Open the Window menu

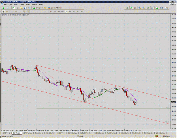pyautogui.click(x=34, y=5)
